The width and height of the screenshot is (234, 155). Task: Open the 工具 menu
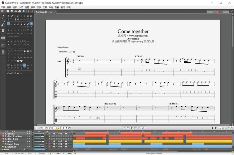[x=45, y=7]
